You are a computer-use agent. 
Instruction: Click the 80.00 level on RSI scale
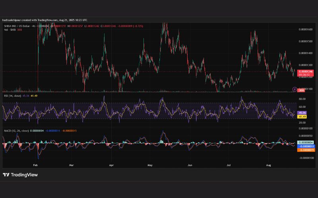[x=302, y=99]
